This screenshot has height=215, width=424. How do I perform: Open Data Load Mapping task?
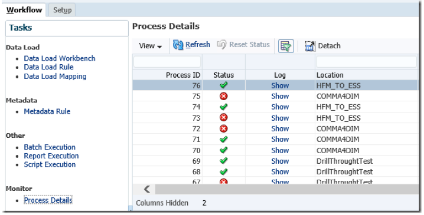pos(55,77)
